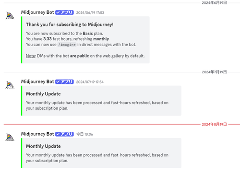Click the 2024/07/19 17:54 timestamp
This screenshot has width=240, height=174.
point(90,82)
